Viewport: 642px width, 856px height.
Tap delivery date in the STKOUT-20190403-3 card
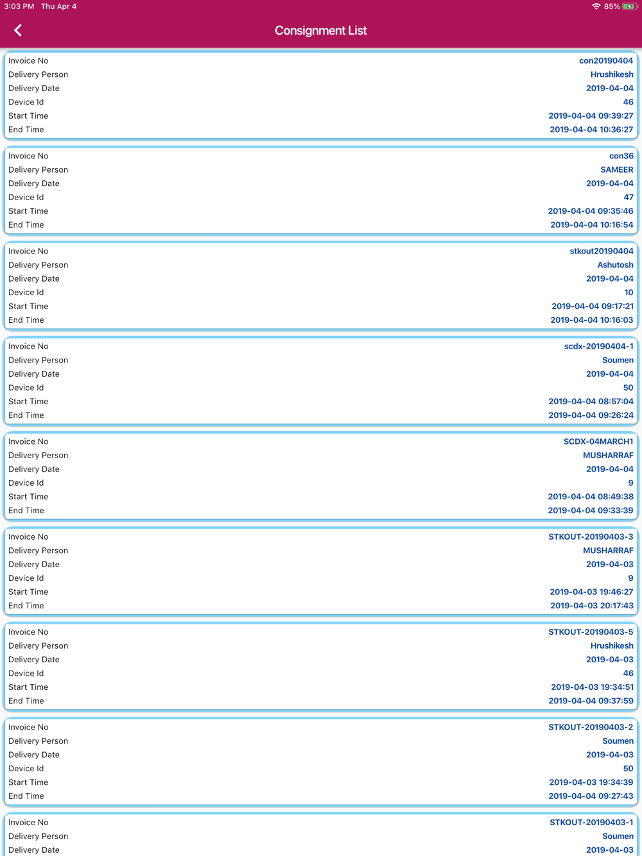pyautogui.click(x=610, y=565)
